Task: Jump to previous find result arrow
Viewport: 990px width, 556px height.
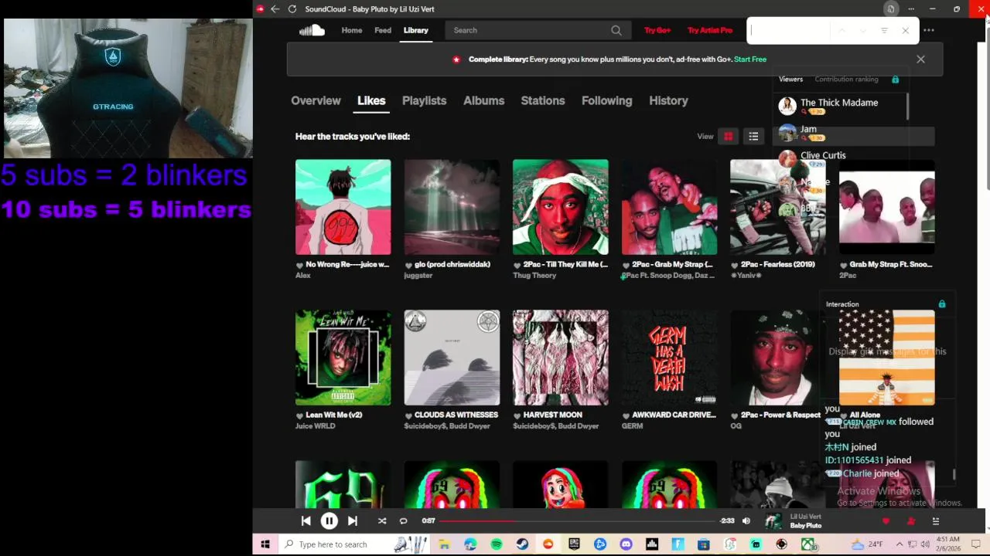Action: pyautogui.click(x=842, y=30)
